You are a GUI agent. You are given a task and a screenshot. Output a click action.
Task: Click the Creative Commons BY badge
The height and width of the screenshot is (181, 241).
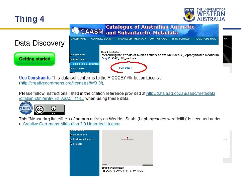[49, 110]
